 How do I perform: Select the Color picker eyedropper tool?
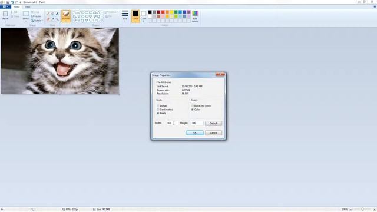click(x=52, y=19)
